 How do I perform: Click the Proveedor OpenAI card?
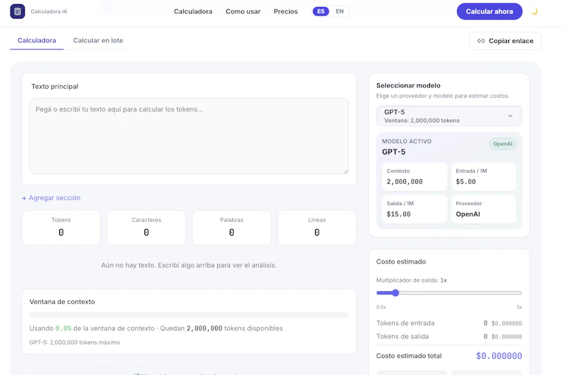coord(484,209)
